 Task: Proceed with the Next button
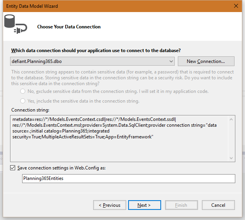point(144,205)
